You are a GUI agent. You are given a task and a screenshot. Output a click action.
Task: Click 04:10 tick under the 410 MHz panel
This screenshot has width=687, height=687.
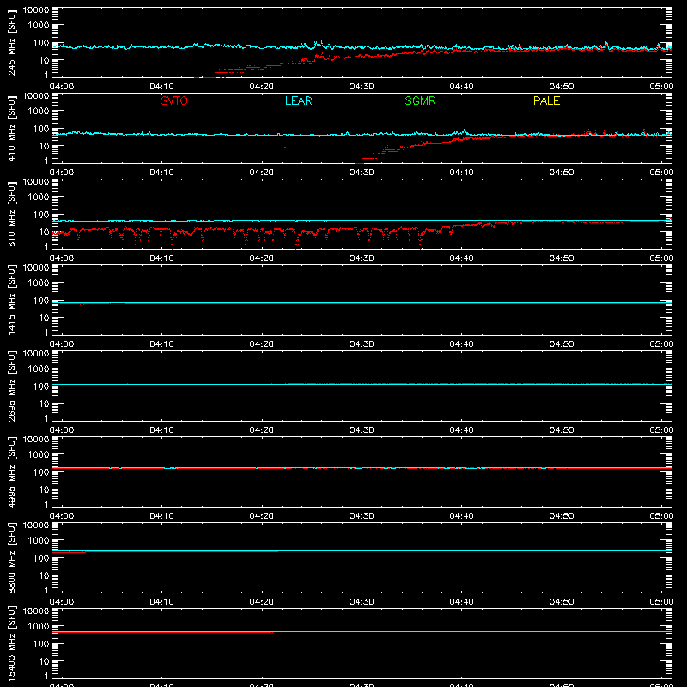tap(161, 173)
